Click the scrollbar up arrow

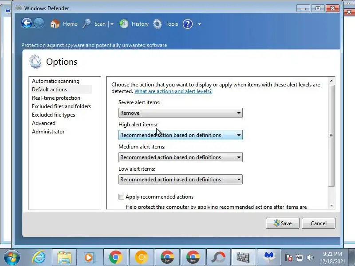click(331, 81)
